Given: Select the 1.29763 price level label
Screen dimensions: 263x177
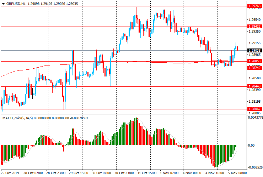Looking at the screenshot, I should [254, 6].
